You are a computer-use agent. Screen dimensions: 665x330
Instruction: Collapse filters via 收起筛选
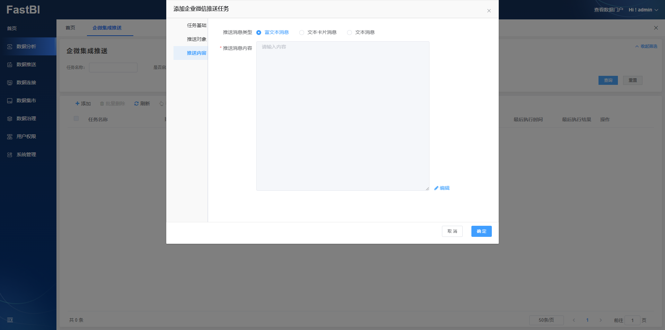pyautogui.click(x=646, y=46)
